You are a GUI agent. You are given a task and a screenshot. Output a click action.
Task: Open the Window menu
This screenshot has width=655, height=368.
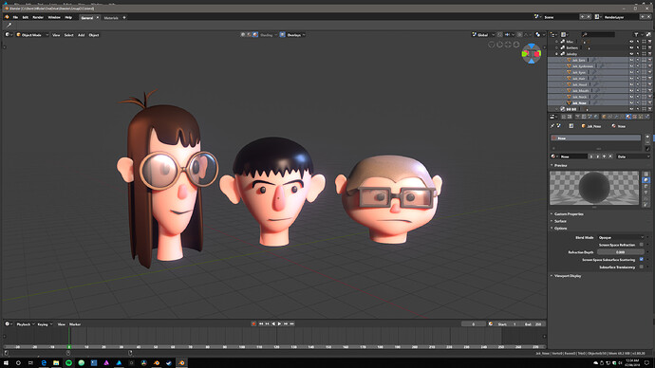54,17
